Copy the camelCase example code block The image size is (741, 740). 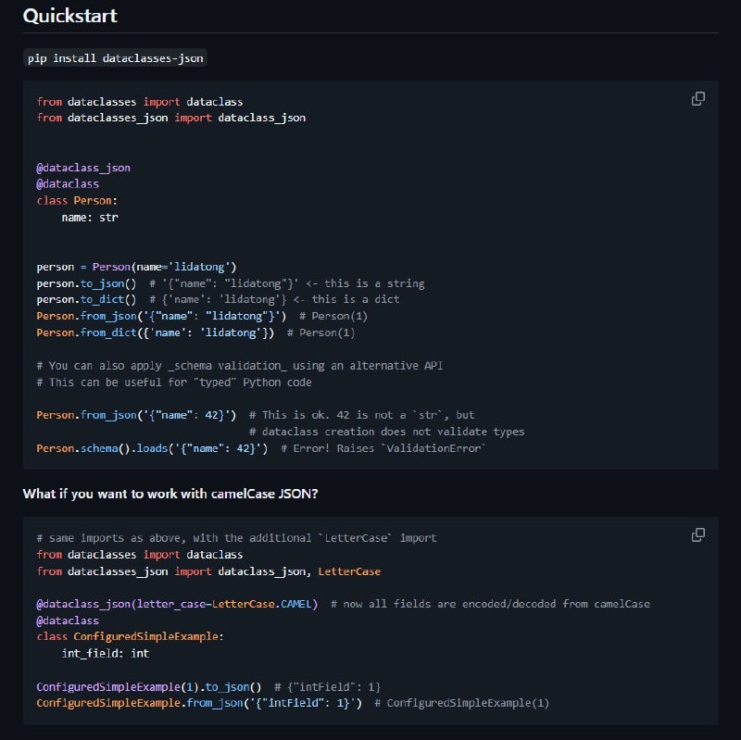[x=698, y=535]
